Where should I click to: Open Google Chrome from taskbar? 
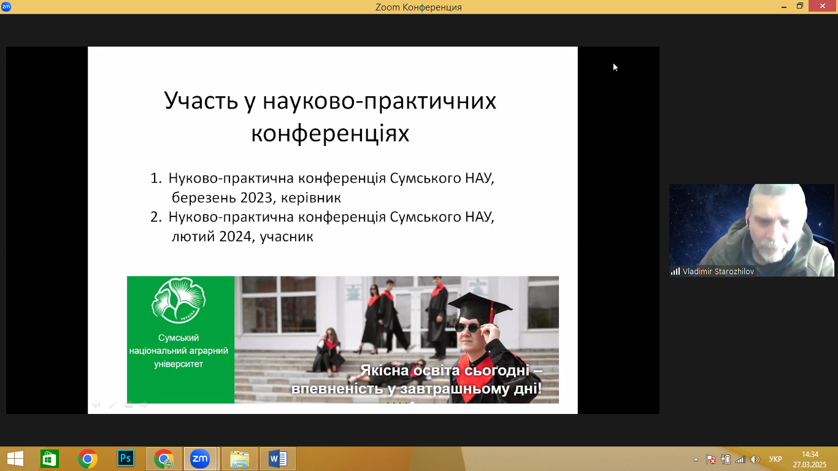pyautogui.click(x=88, y=459)
